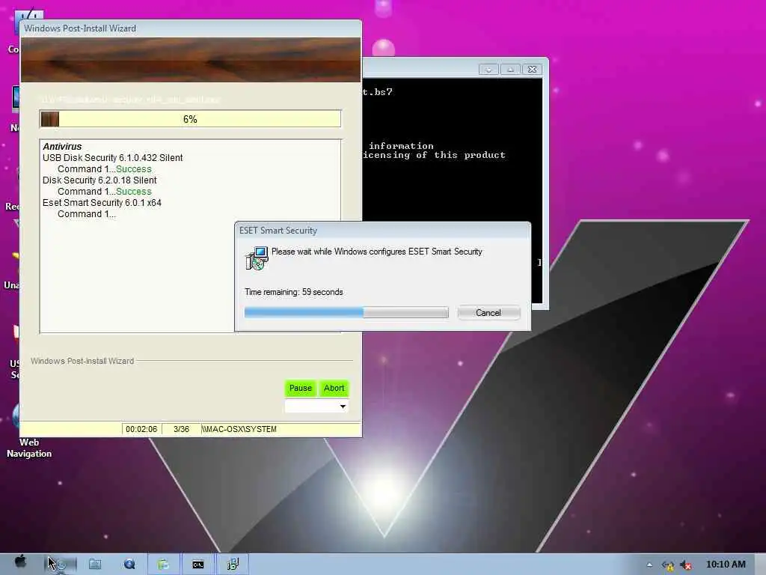
Task: Click the Windows Post-Install Wizard title bar
Action: 191,28
